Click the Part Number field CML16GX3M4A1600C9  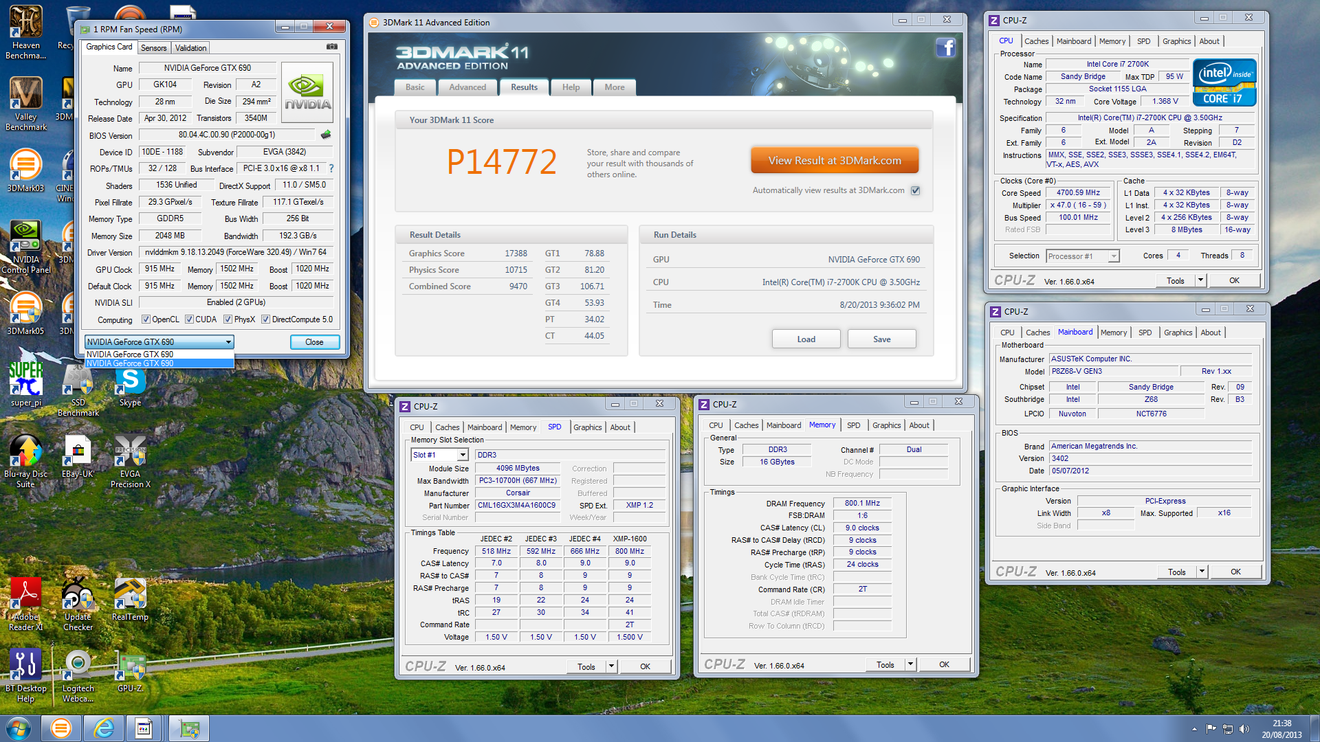pos(516,506)
